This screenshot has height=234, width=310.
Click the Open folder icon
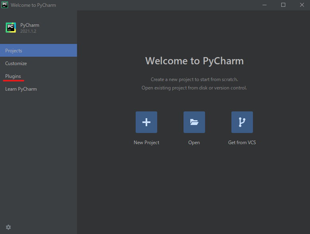[194, 122]
